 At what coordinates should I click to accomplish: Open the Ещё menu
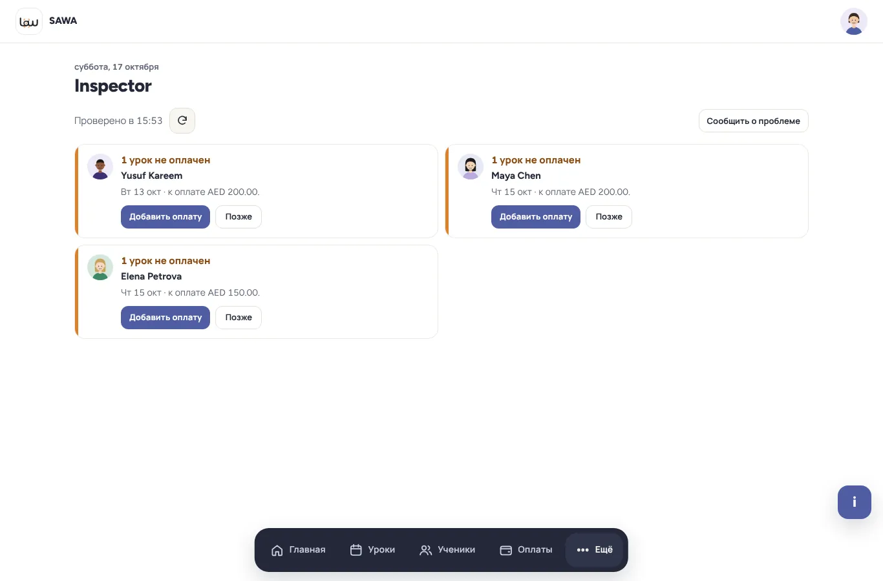tap(595, 550)
